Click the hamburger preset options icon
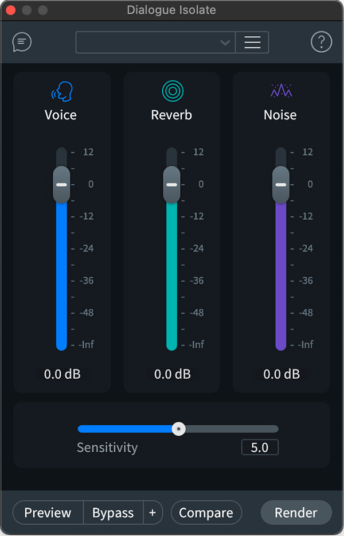The image size is (344, 536). click(252, 42)
